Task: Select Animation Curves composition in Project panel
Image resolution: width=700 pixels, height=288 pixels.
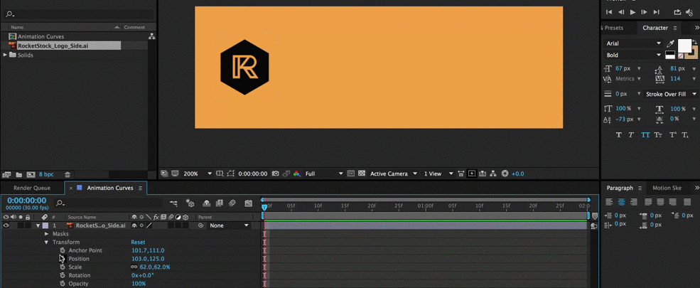Action: click(41, 36)
